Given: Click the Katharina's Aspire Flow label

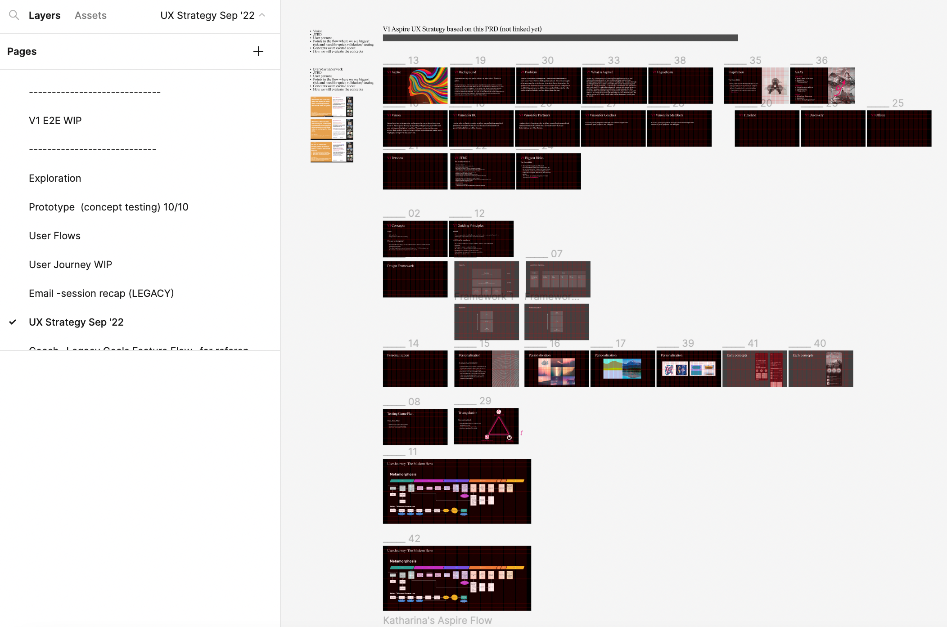Looking at the screenshot, I should click(437, 620).
